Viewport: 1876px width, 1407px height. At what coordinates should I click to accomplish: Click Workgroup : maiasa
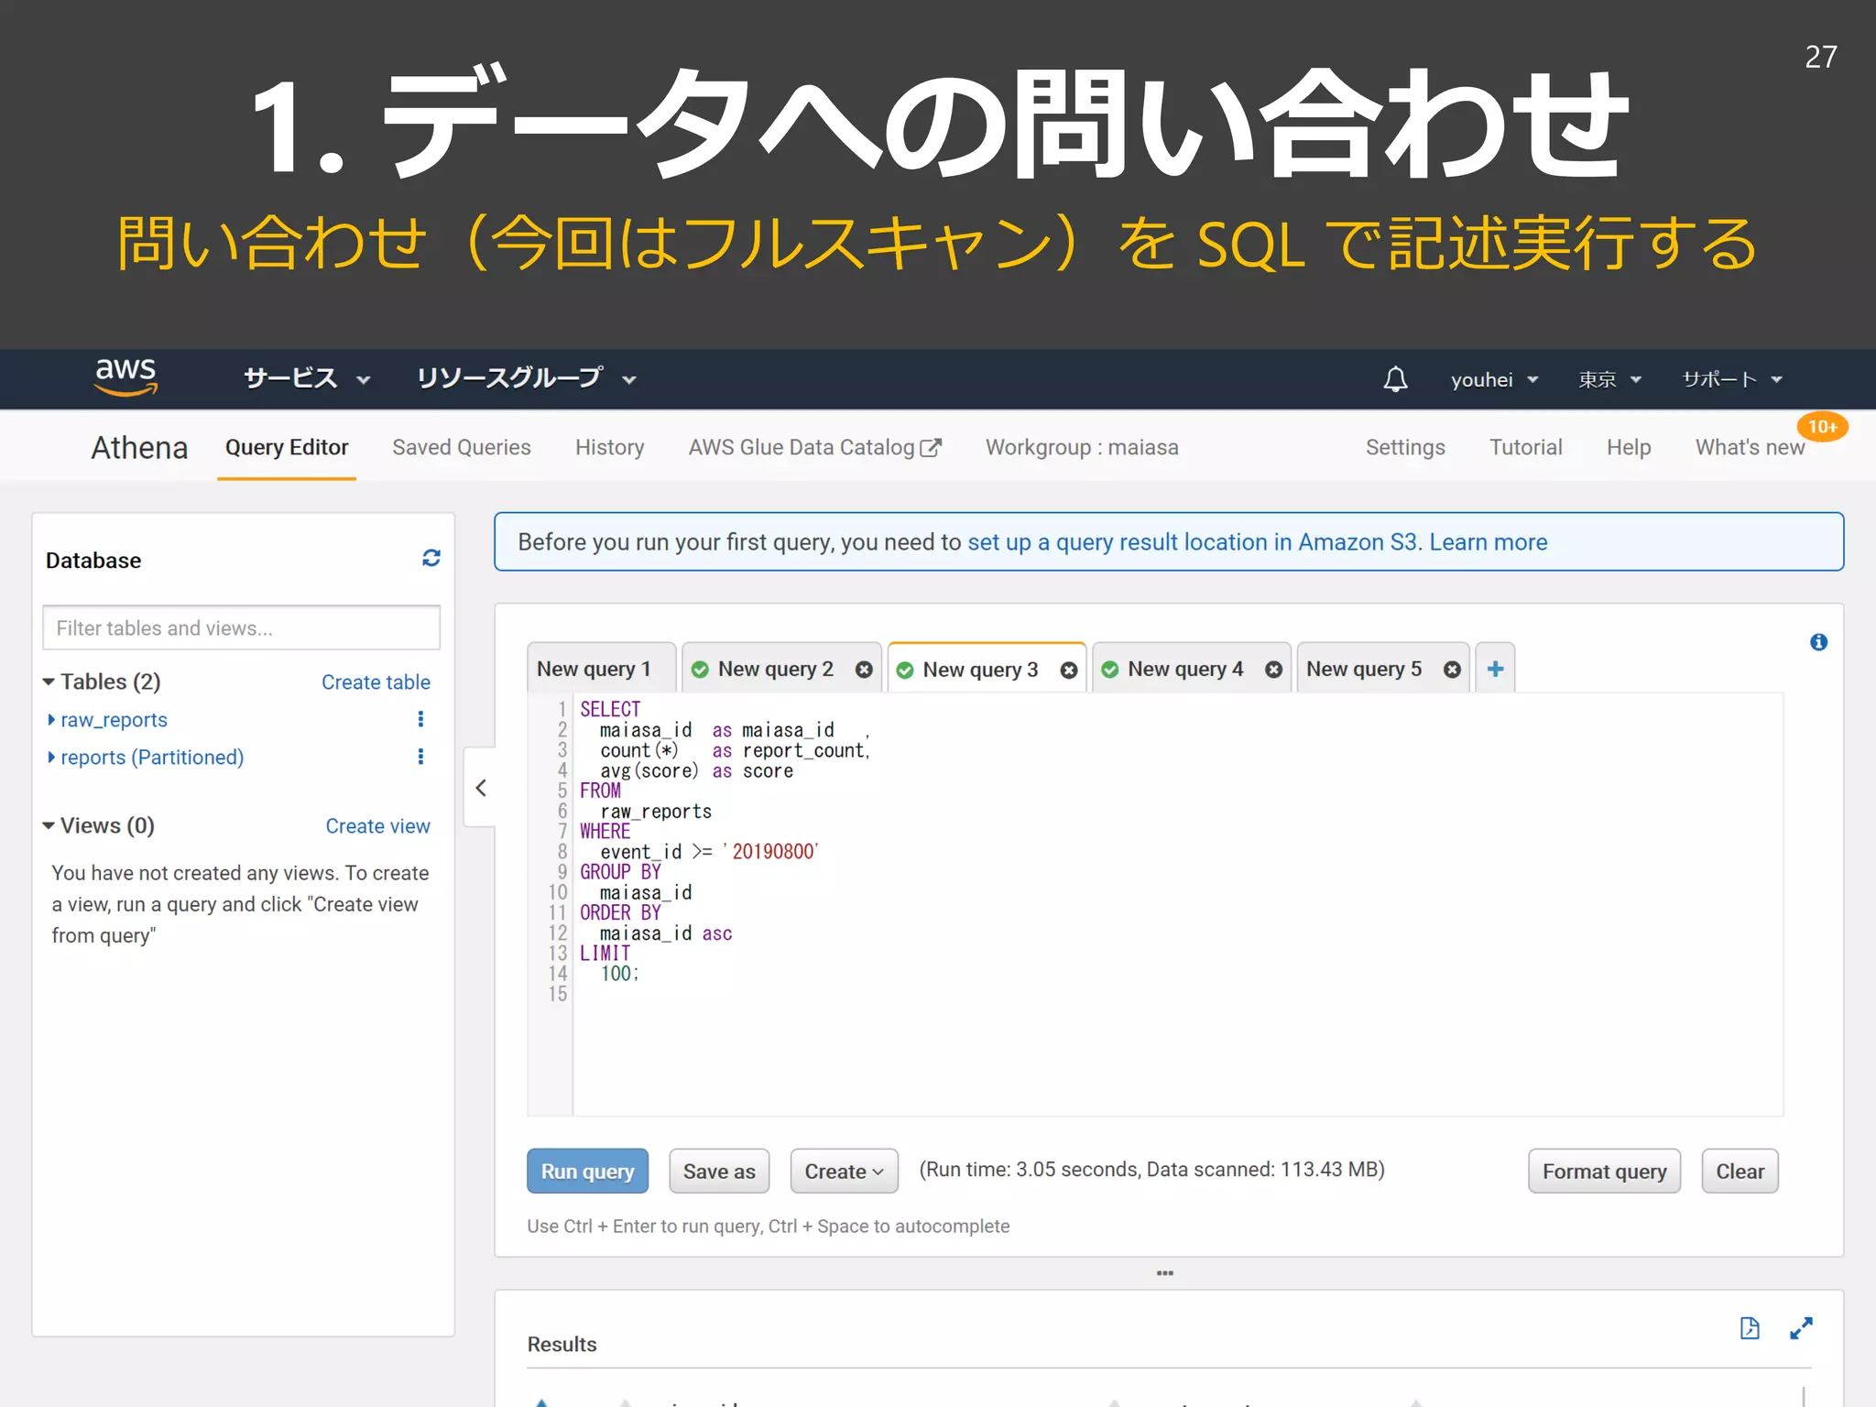coord(1082,447)
